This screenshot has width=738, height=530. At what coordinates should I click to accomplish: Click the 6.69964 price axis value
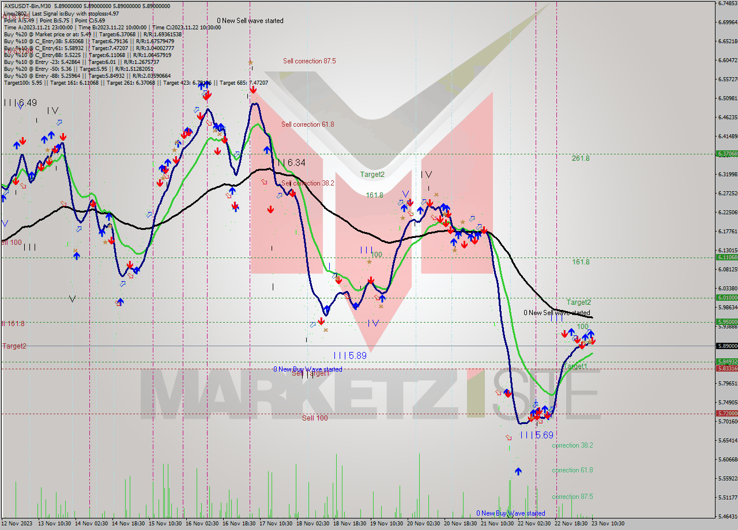(x=728, y=22)
